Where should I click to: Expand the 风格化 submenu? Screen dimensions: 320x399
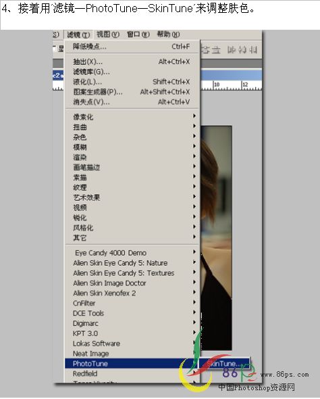(132, 227)
